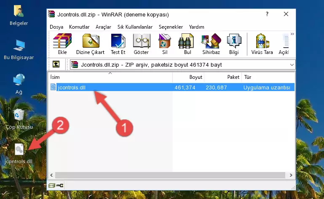Open the Dosya menu
This screenshot has width=324, height=199.
[x=56, y=27]
